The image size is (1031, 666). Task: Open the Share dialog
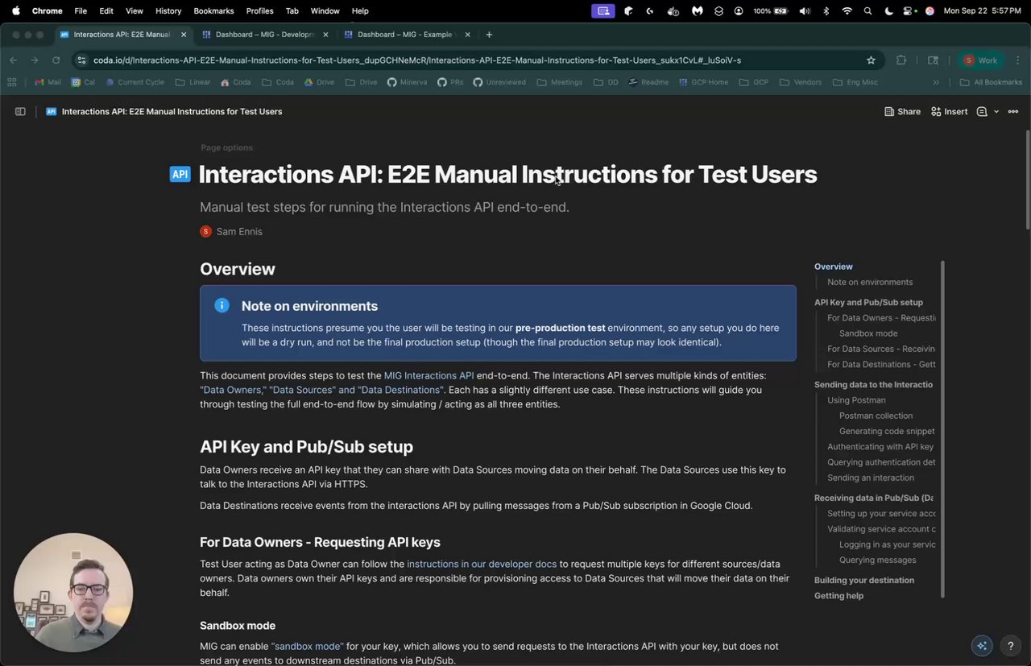tap(902, 111)
